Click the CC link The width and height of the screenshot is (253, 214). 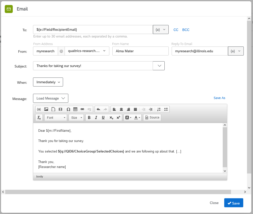176,30
